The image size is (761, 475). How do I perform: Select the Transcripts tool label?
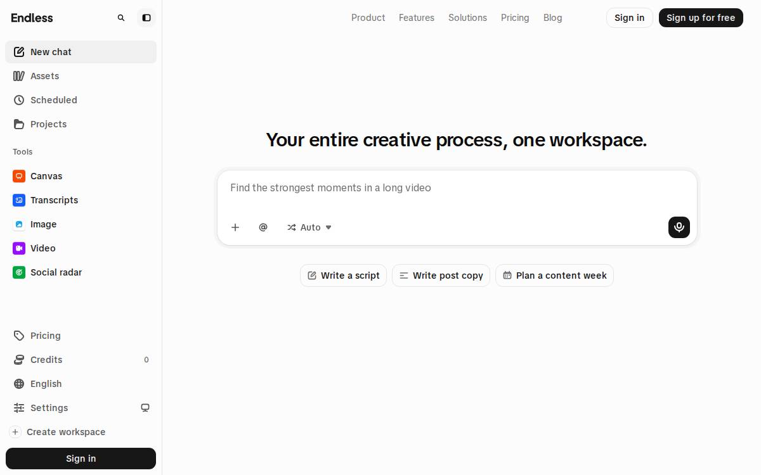click(55, 200)
